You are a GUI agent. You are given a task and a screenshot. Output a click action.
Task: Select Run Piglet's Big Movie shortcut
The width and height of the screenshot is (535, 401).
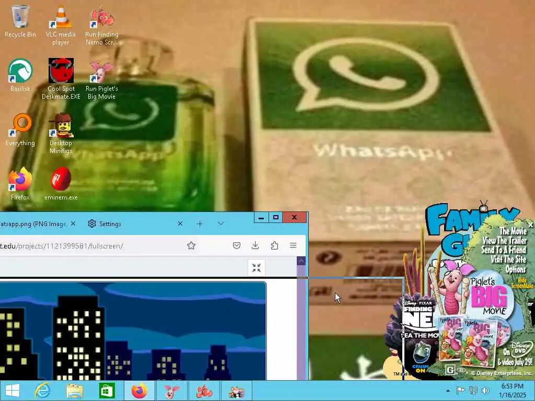pyautogui.click(x=102, y=79)
